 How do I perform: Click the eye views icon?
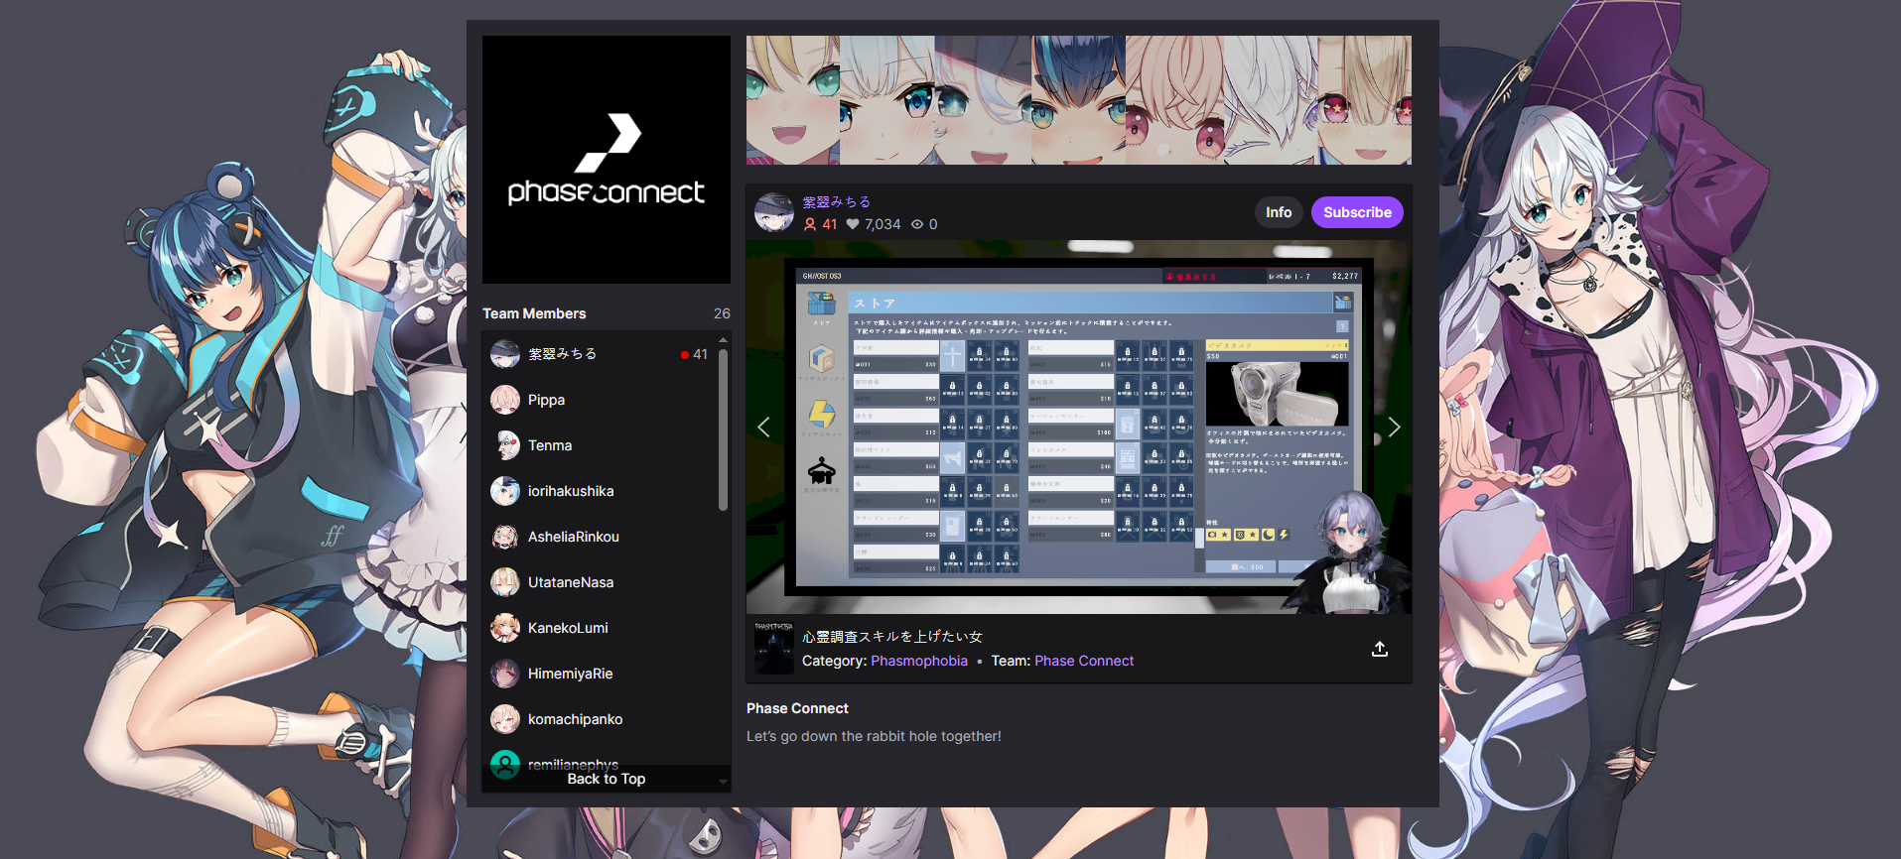tap(918, 224)
